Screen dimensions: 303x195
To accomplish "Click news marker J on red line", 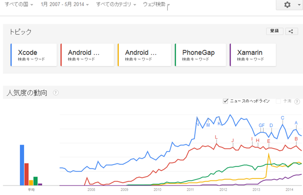I will [232, 141].
